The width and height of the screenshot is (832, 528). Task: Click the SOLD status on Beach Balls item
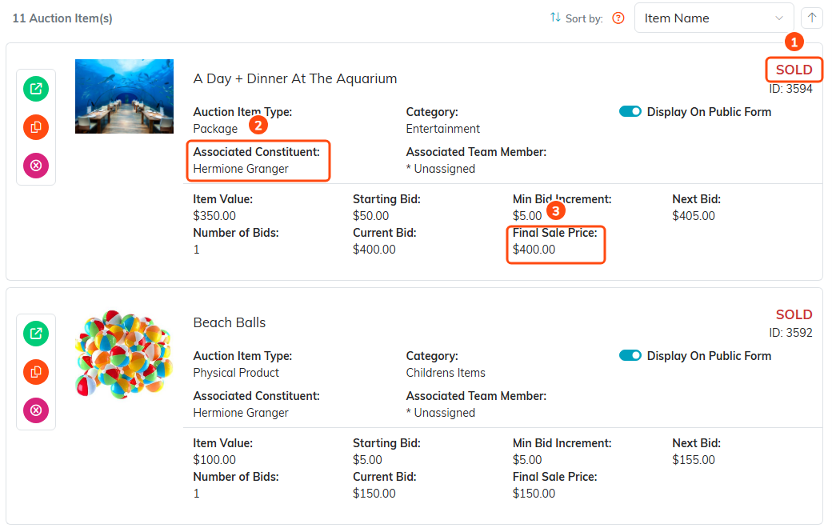[794, 314]
